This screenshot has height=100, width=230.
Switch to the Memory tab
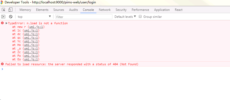point(25,10)
